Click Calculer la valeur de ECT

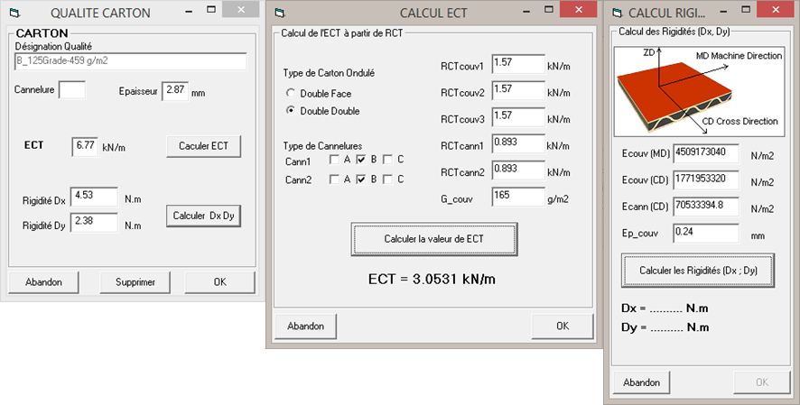[435, 238]
